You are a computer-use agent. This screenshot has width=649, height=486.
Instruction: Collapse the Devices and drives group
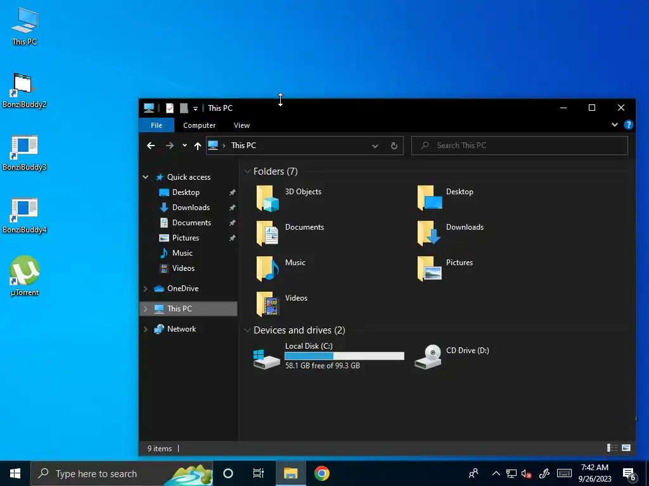[247, 330]
